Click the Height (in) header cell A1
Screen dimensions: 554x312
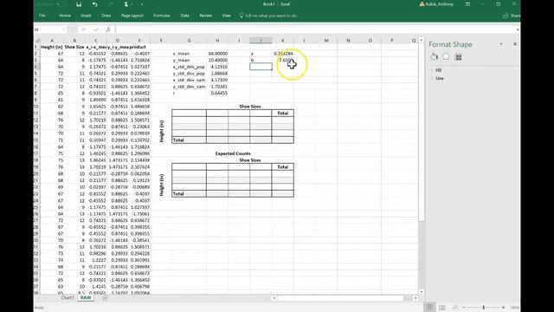pyautogui.click(x=52, y=47)
